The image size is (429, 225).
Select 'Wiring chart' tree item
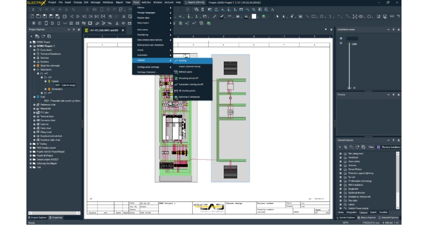(46, 132)
